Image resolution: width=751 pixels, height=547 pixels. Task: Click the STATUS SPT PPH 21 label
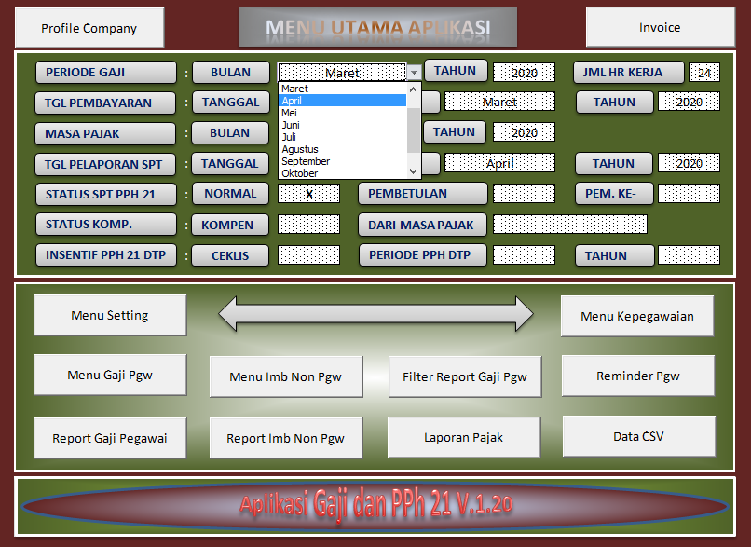pyautogui.click(x=106, y=195)
